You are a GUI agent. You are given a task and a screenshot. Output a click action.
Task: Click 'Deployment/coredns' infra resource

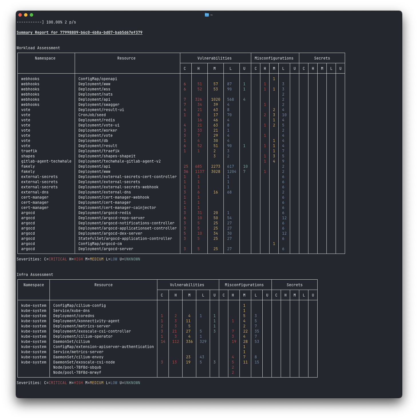pos(74,316)
